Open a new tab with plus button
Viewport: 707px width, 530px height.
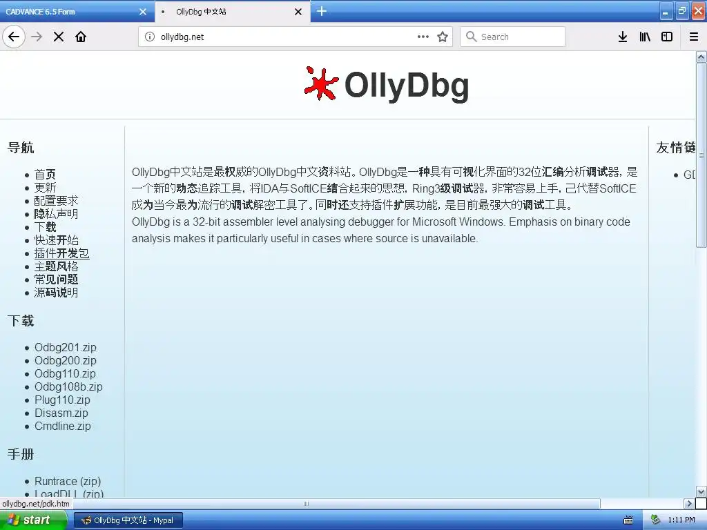coord(322,11)
